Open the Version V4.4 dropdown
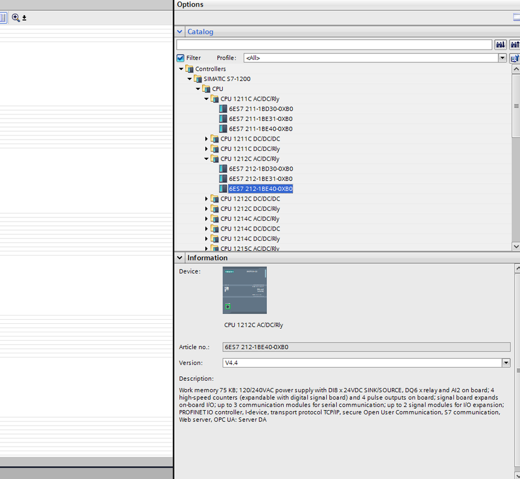520x479 pixels. point(506,363)
